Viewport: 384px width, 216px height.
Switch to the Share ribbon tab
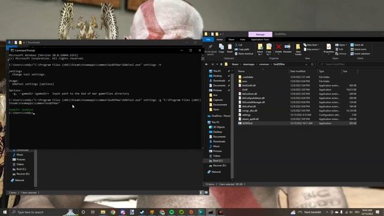tap(231, 40)
